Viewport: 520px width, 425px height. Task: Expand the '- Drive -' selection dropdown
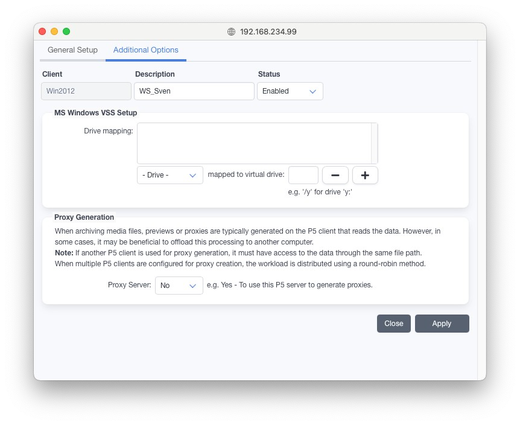pyautogui.click(x=170, y=175)
